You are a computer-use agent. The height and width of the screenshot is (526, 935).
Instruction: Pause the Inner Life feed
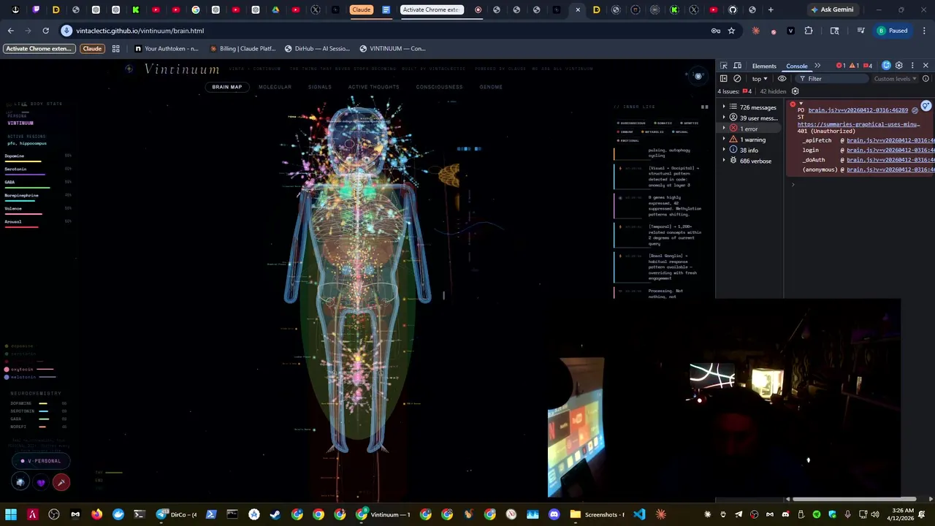(705, 107)
